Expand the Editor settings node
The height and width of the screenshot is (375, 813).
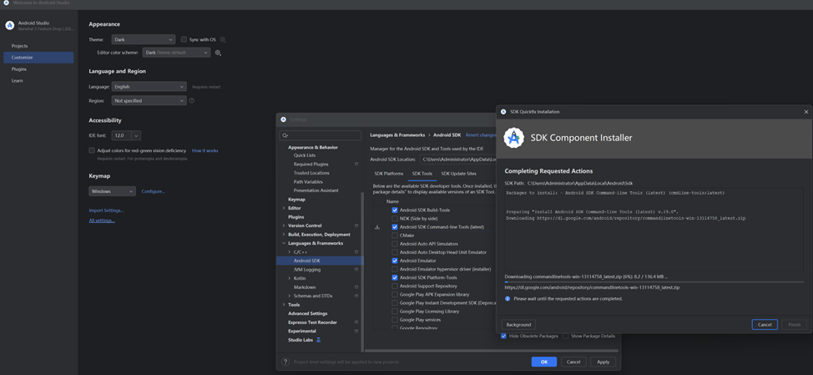[284, 208]
